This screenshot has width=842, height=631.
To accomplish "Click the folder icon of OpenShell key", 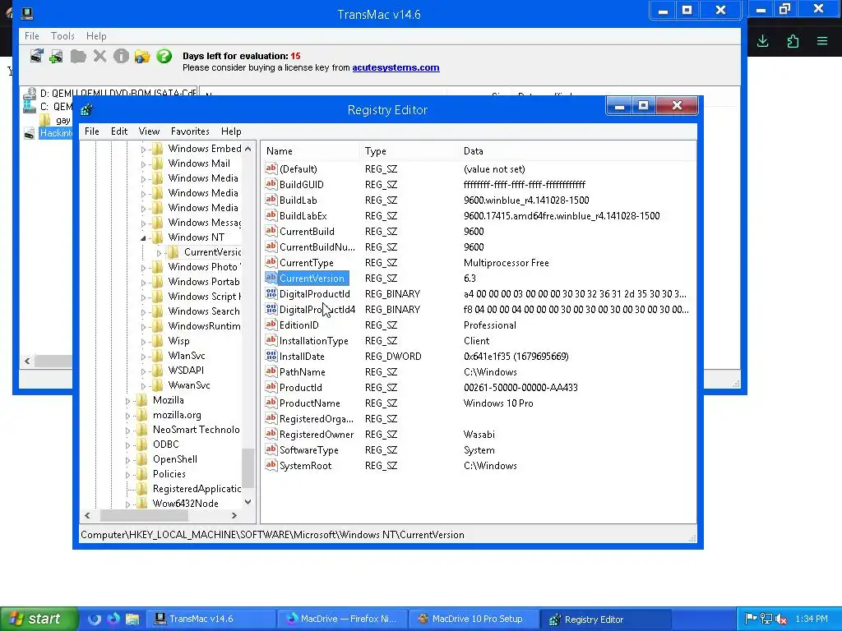I will pos(141,458).
